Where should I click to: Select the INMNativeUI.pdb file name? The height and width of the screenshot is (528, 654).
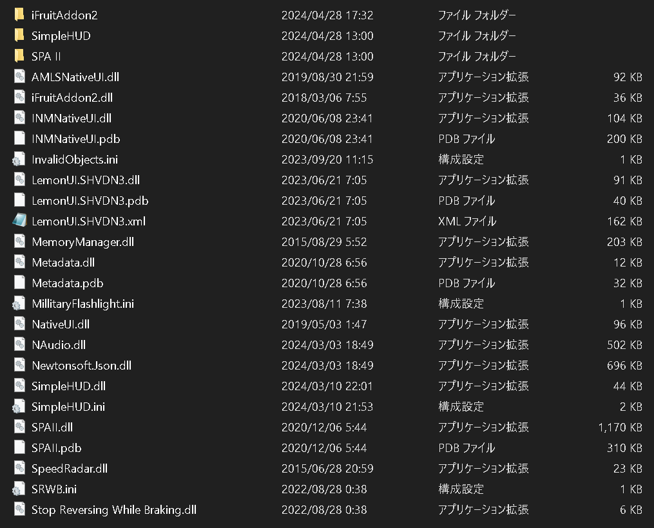[75, 138]
